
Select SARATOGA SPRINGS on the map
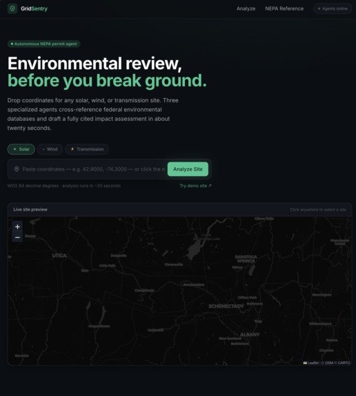coord(246,259)
